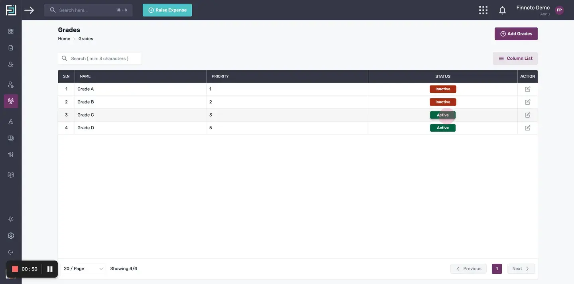Edit Grade D row
574x284 pixels.
point(528,128)
